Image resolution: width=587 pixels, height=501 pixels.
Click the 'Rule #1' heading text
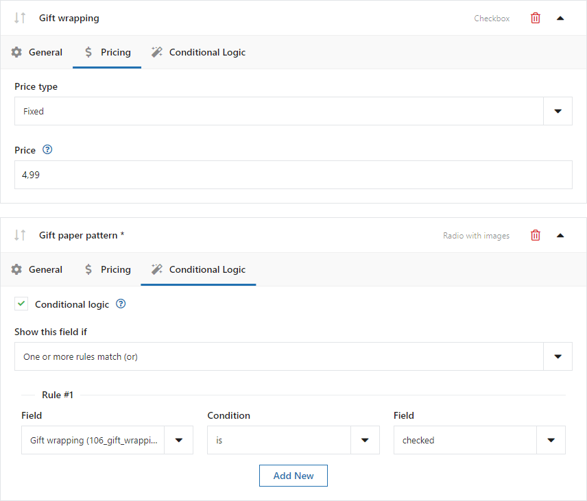pyautogui.click(x=58, y=395)
